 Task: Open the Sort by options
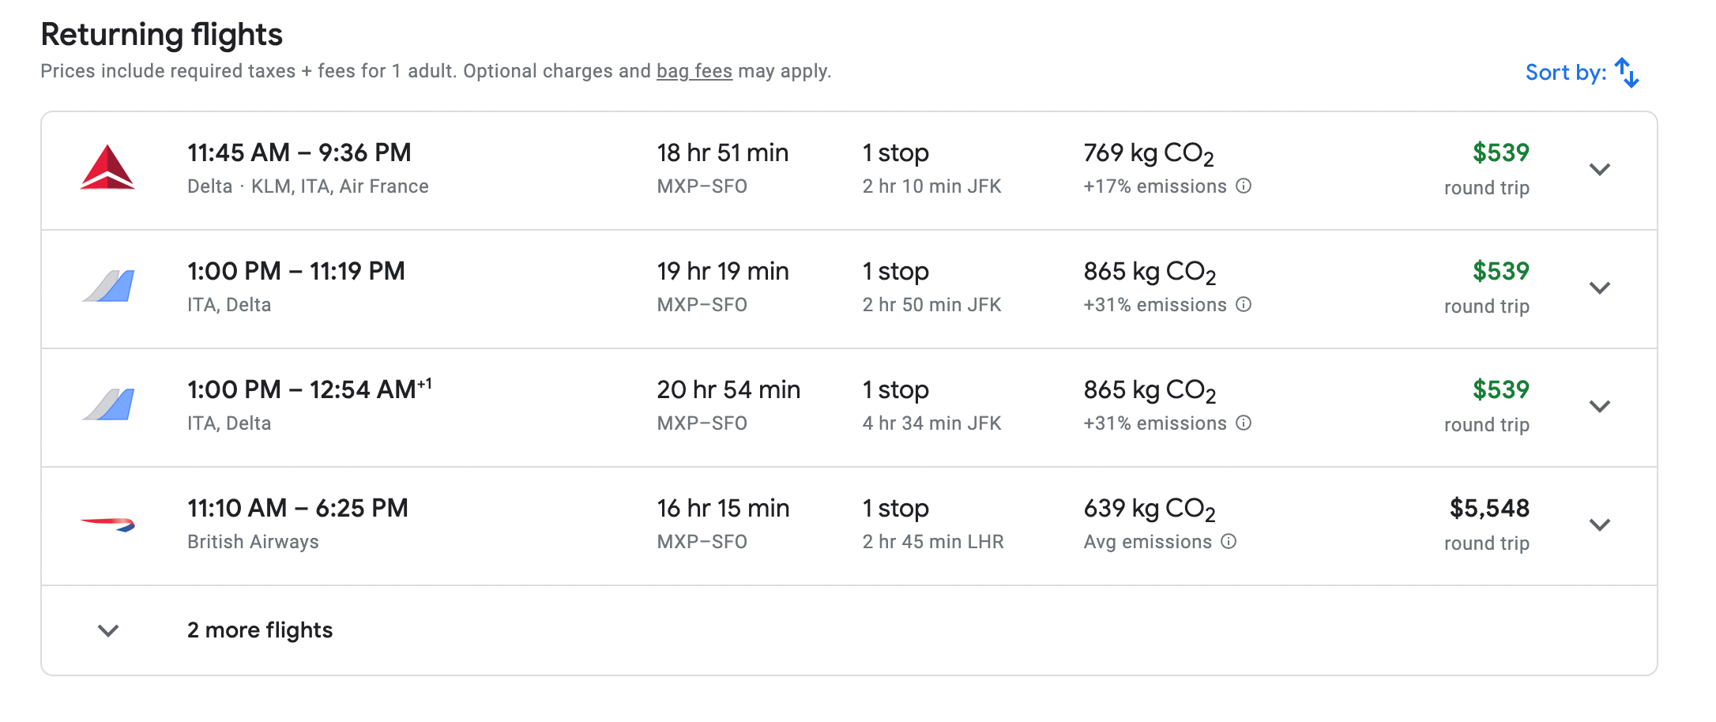pos(1565,73)
